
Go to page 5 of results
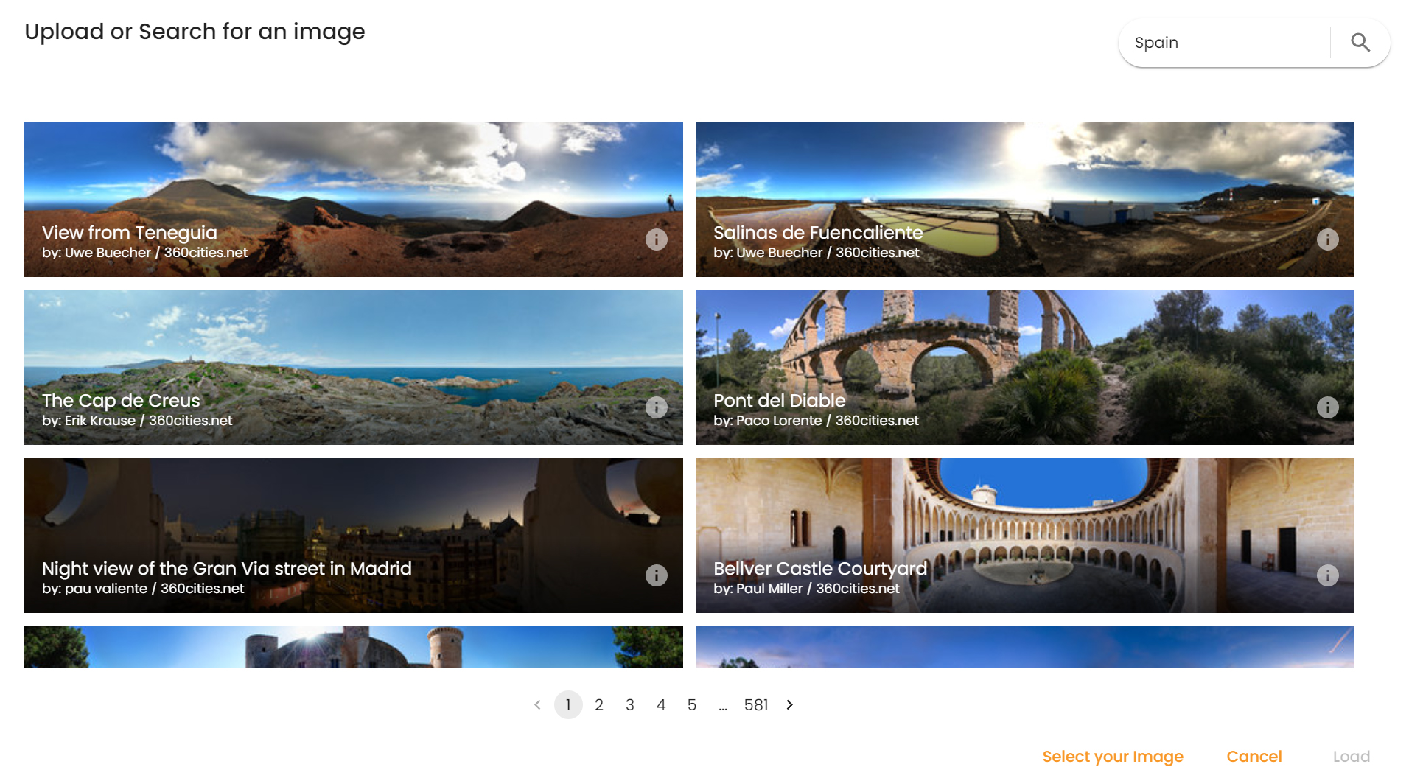(x=692, y=705)
